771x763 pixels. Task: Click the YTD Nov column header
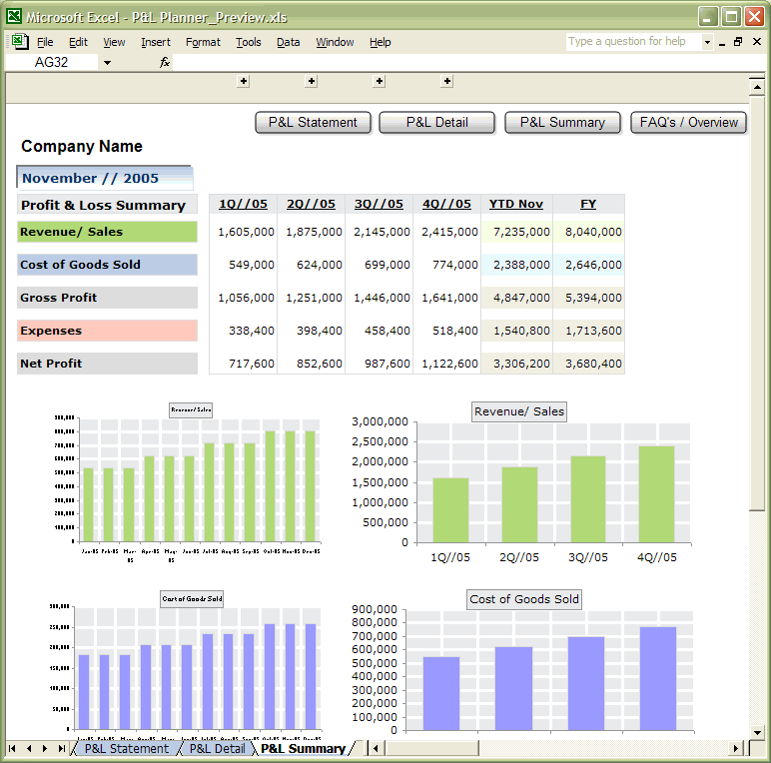[x=516, y=204]
